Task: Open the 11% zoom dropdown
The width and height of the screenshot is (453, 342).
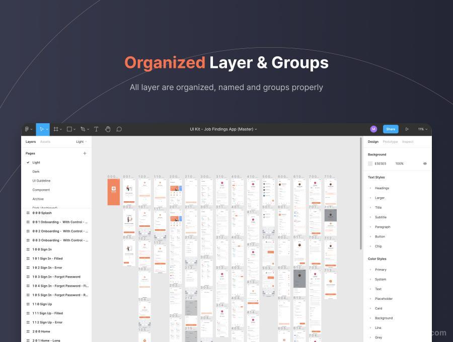Action: tap(422, 129)
